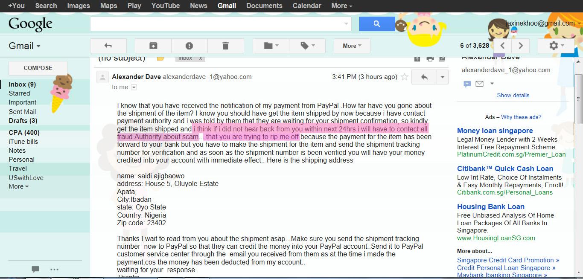The image size is (583, 279).
Task: Click the three dots gadget icon in the sidebar
Action: (x=54, y=269)
